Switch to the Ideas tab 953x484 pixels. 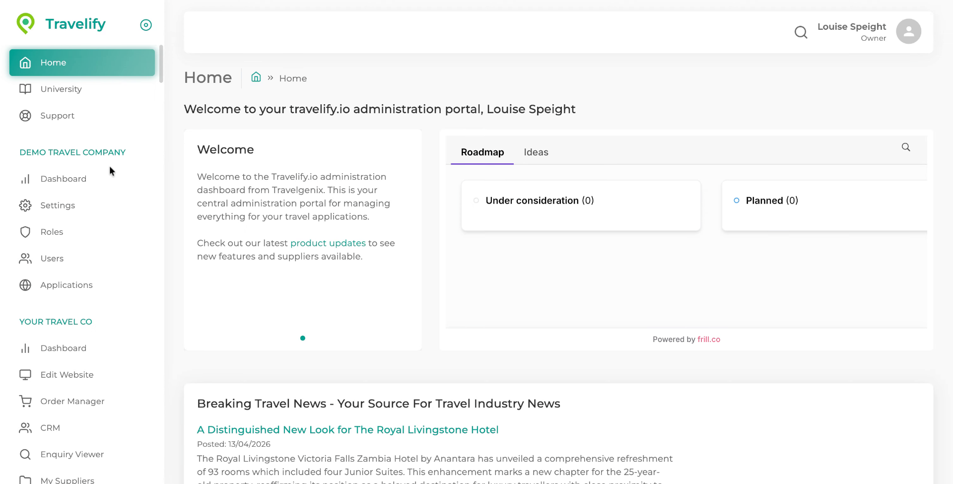[536, 152]
